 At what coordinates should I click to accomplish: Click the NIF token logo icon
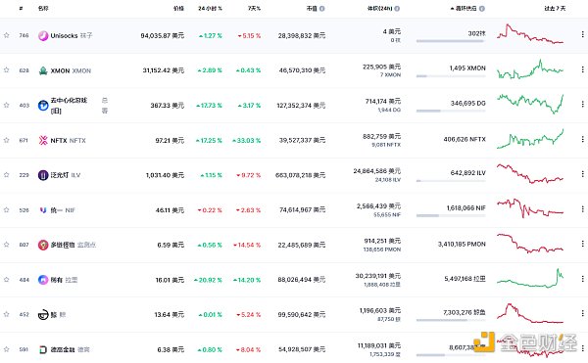click(43, 210)
